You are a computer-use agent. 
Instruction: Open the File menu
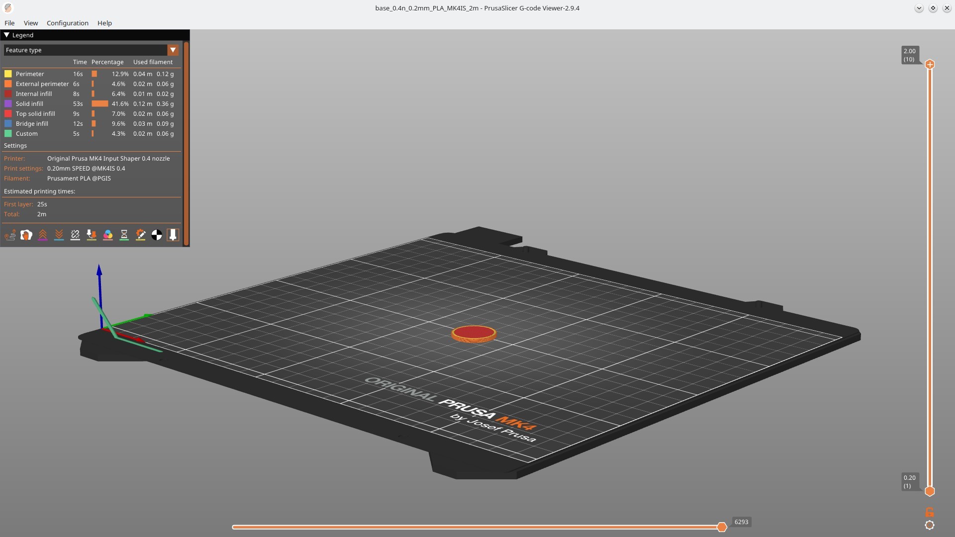click(9, 23)
